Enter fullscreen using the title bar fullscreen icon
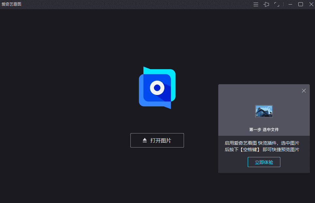Screen dimensions: 315x203 [x=276, y=4]
